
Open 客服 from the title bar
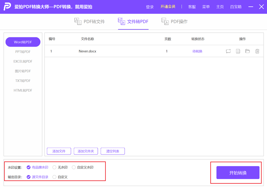coord(192,7)
